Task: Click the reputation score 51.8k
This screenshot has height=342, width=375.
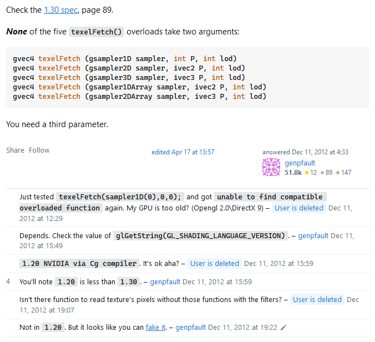Action: point(293,173)
